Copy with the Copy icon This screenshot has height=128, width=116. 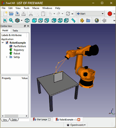pos(37,14)
